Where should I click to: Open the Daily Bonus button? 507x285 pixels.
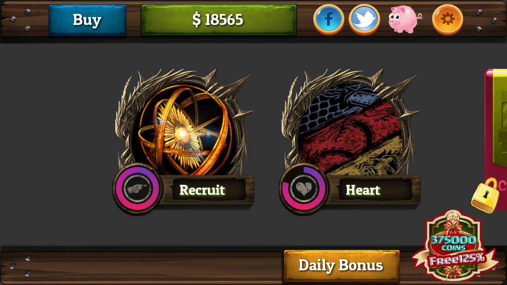[x=341, y=266]
